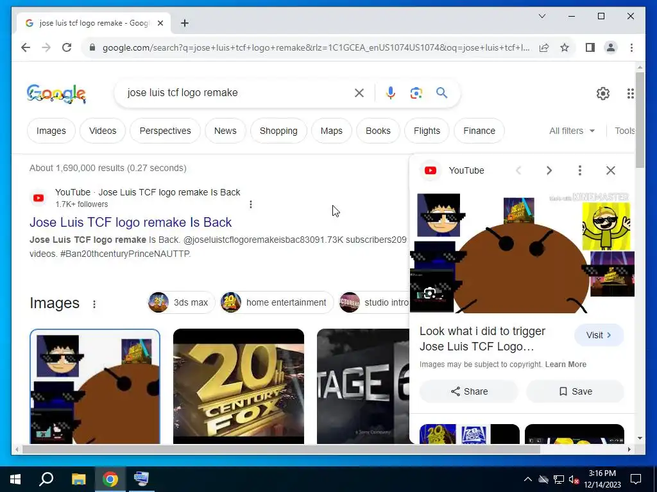Screen dimensions: 657x492
Task: Open Jose Luis TCF logo remake link
Action: click(x=131, y=222)
